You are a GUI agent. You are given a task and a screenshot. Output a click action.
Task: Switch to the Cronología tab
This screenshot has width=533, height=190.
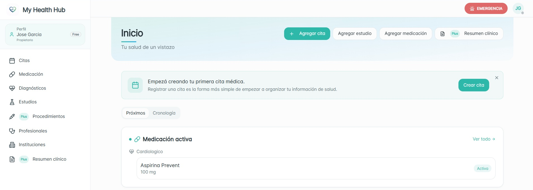(164, 113)
